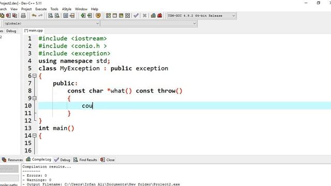The width and height of the screenshot is (331, 186).
Task: Click the Print toolbar icon
Action: (23, 16)
